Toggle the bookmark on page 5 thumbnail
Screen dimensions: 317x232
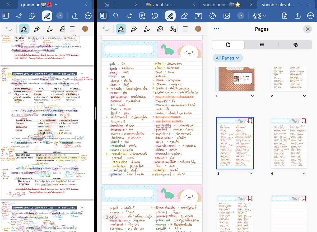click(250, 198)
